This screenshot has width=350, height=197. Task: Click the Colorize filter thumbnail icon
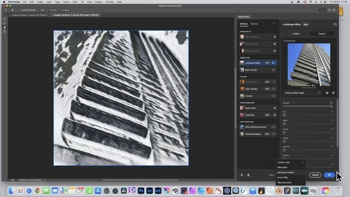pyautogui.click(x=242, y=96)
